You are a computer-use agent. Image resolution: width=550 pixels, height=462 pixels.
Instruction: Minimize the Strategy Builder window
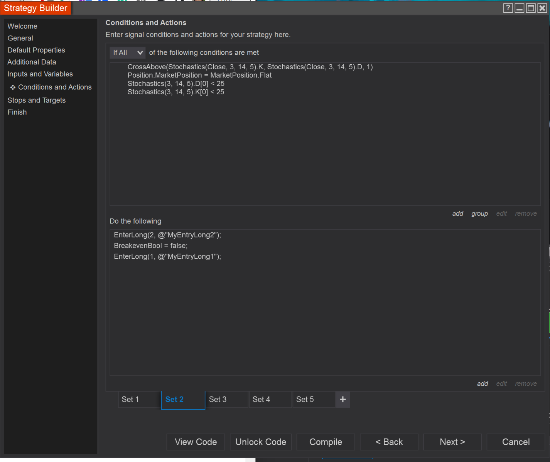(520, 8)
